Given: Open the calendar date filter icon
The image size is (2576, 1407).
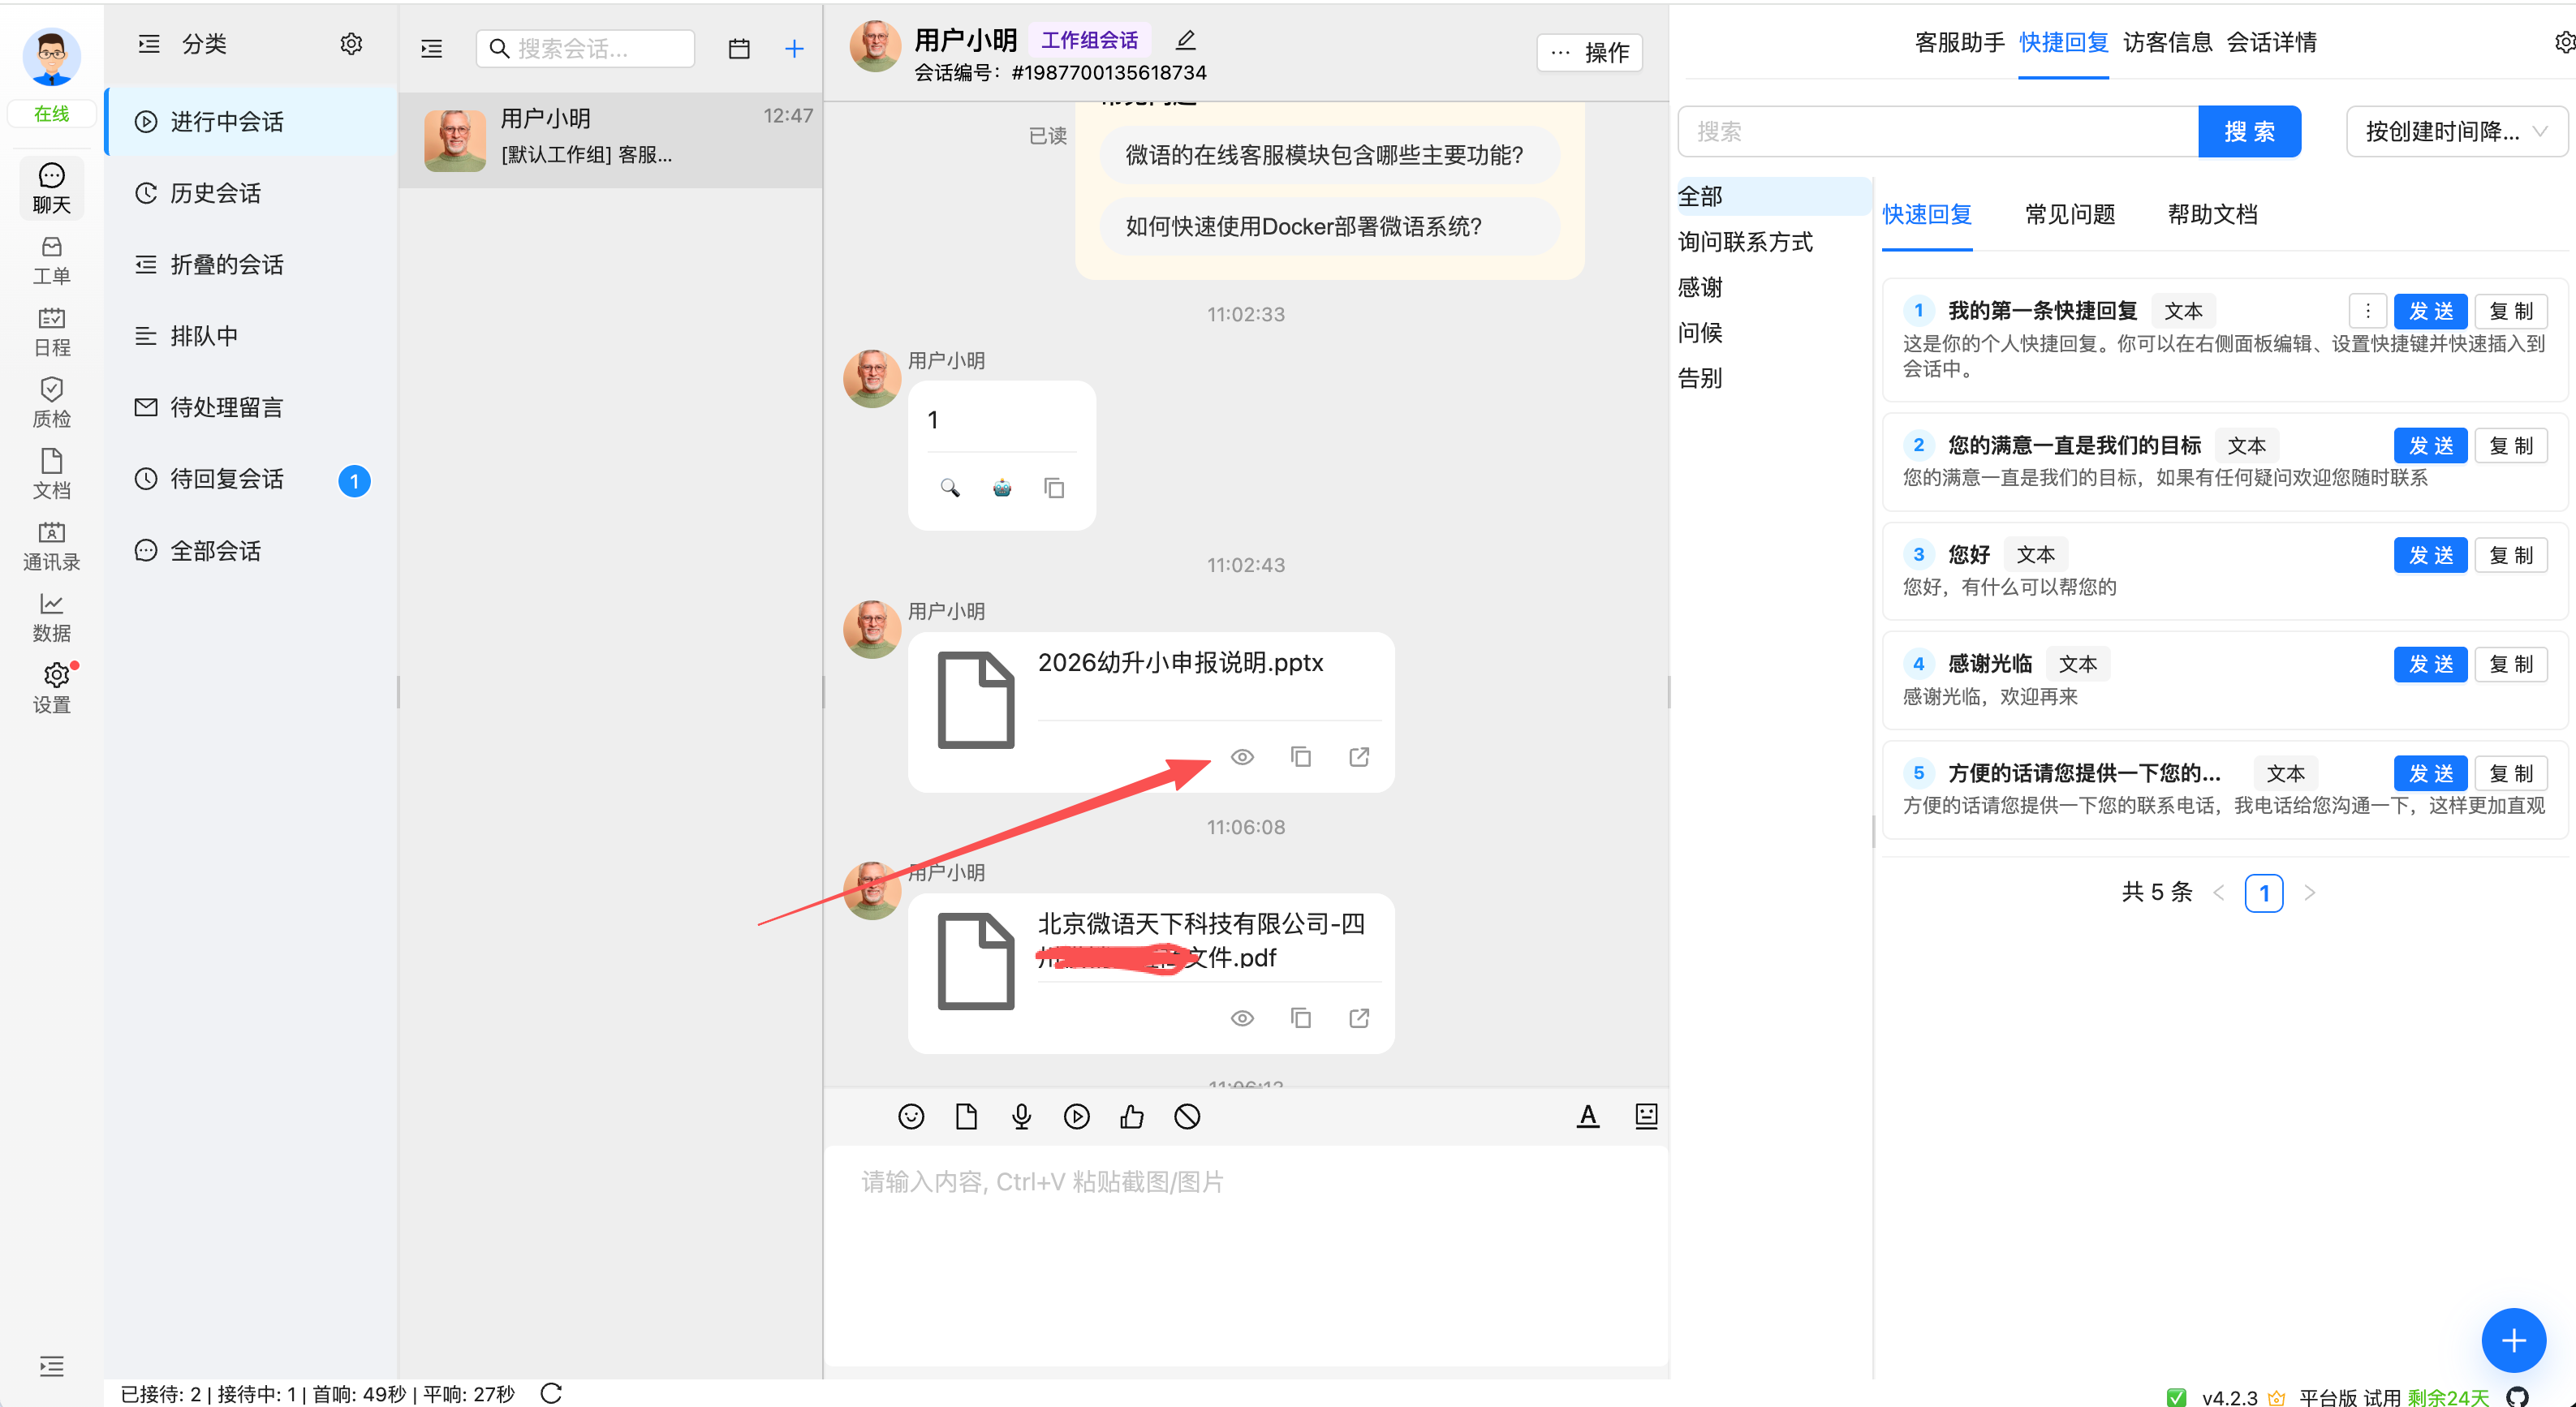Looking at the screenshot, I should pos(739,48).
